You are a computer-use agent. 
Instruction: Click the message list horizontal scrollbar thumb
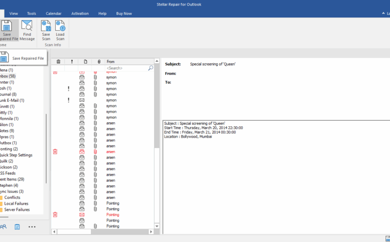[74, 232]
